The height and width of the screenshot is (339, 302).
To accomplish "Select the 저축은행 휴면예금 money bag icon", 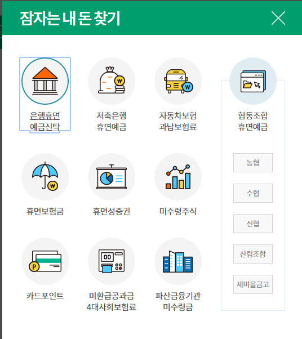I will tap(112, 81).
